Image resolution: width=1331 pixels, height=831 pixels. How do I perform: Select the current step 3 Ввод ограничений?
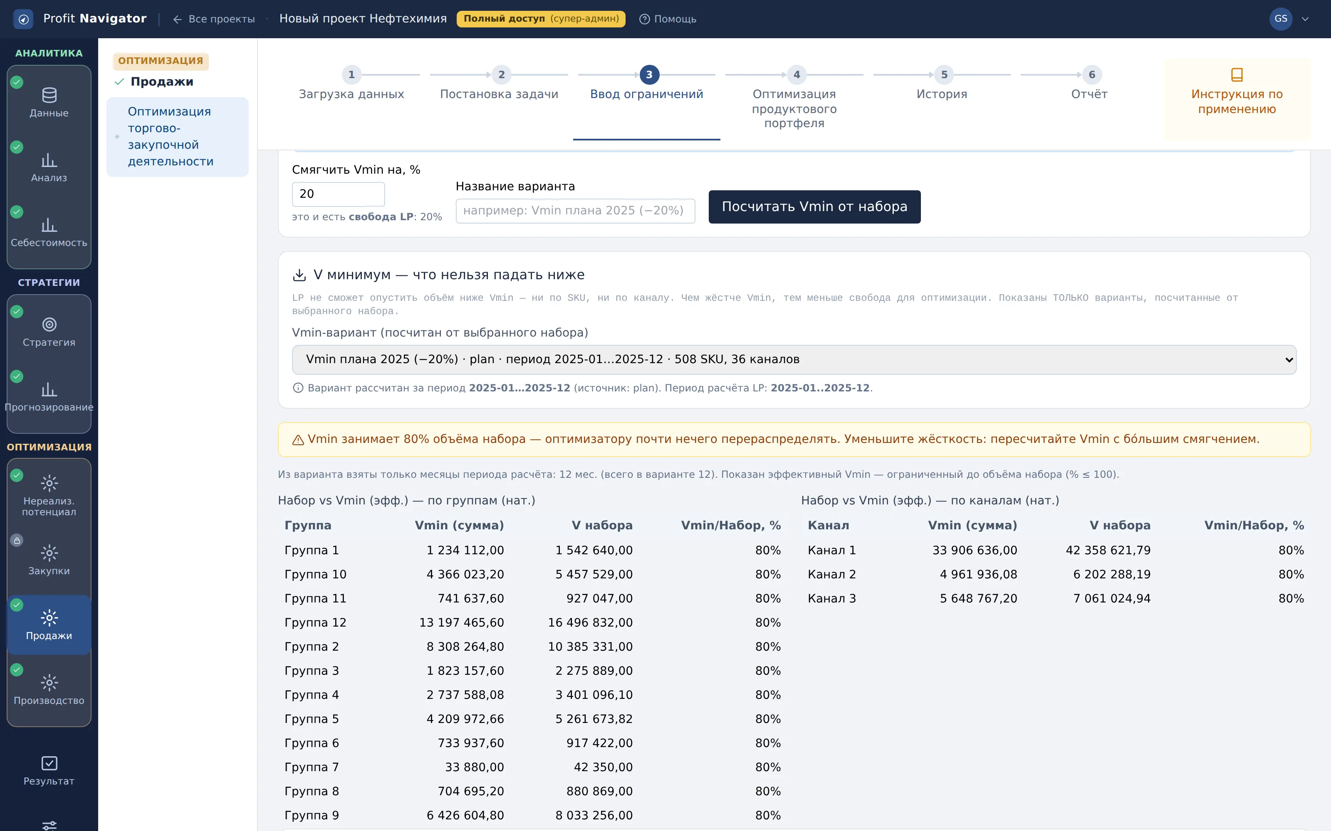(x=646, y=84)
